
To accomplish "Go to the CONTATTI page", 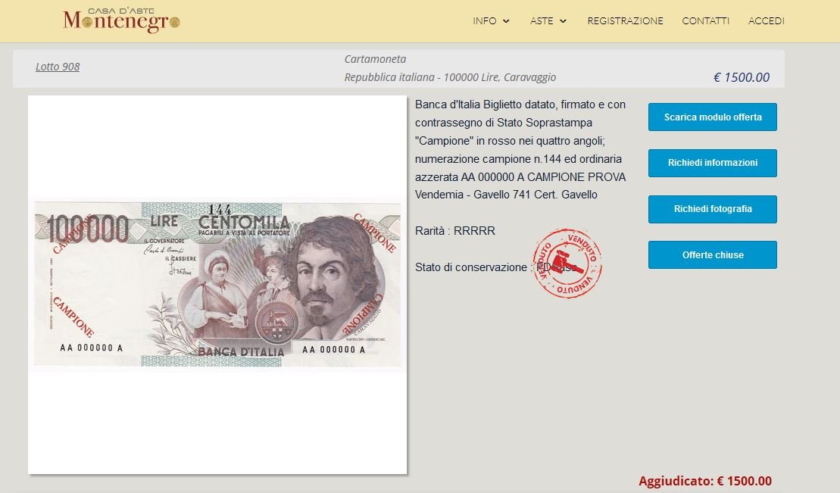I will [705, 21].
